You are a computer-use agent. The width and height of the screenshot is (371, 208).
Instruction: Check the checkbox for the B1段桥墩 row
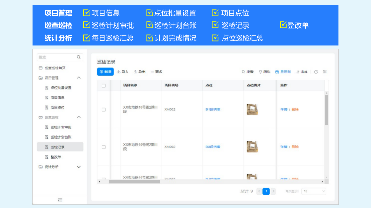[103, 110]
